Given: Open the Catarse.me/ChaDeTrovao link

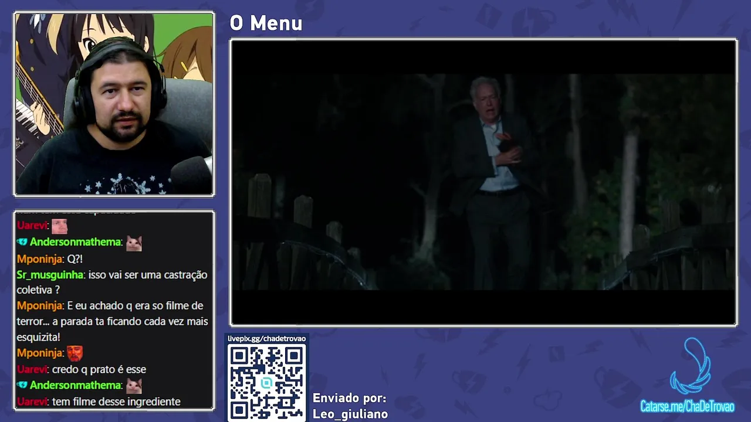Looking at the screenshot, I should [687, 407].
